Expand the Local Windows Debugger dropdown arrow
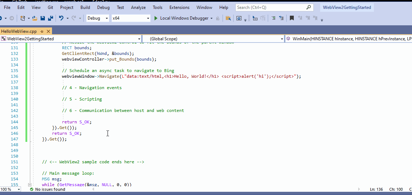This screenshot has width=412, height=195. [212, 18]
